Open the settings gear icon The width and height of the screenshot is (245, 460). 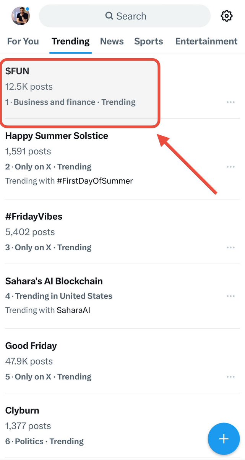coord(227,16)
